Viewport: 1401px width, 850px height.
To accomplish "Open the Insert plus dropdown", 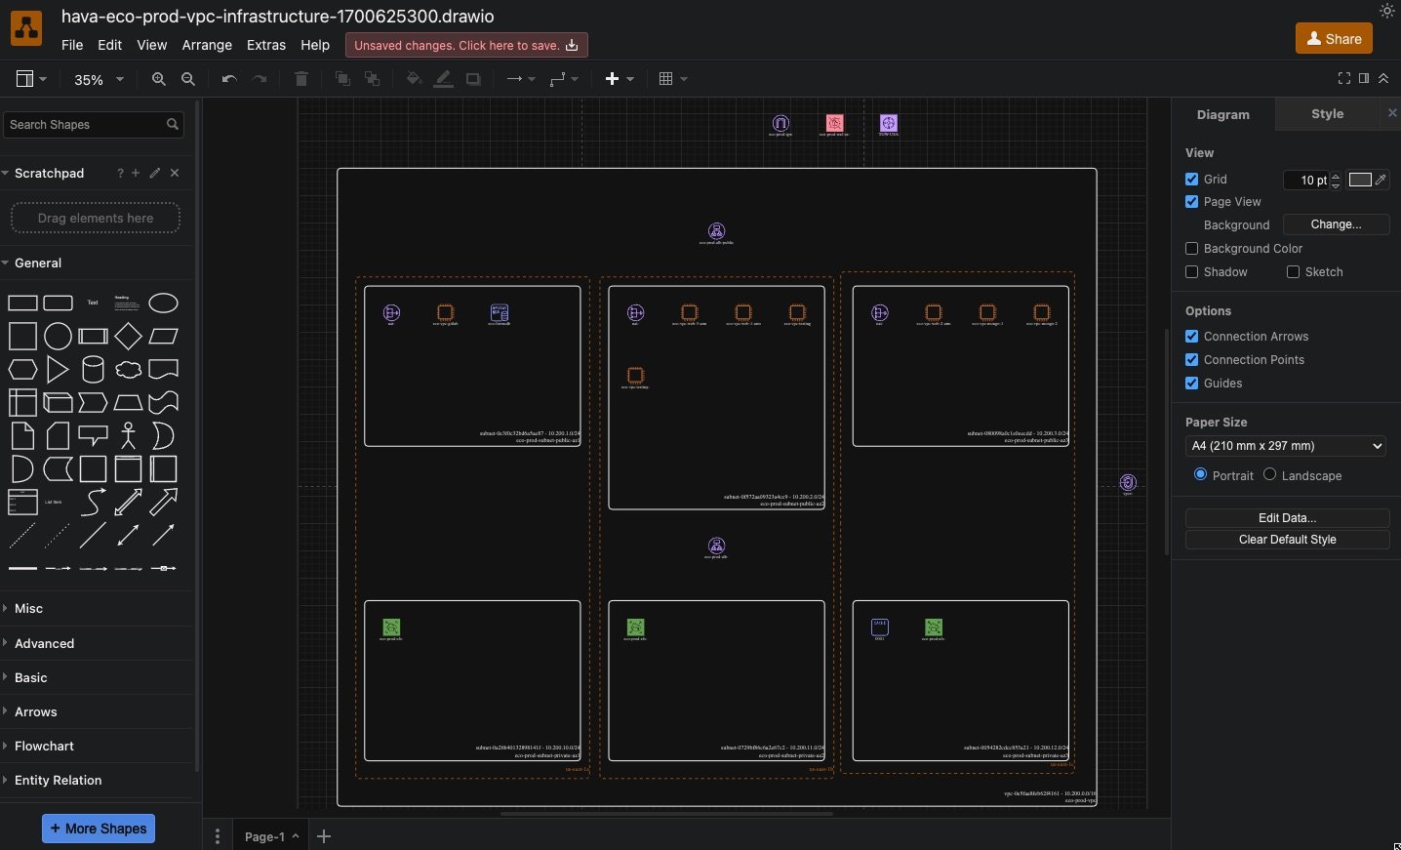I will point(619,79).
